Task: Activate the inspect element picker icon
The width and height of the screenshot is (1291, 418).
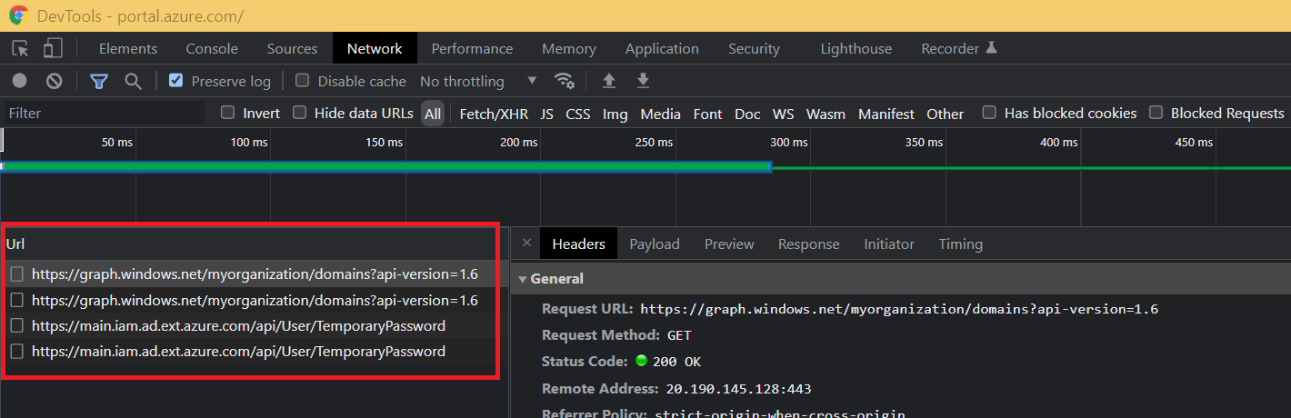Action: pyautogui.click(x=20, y=49)
